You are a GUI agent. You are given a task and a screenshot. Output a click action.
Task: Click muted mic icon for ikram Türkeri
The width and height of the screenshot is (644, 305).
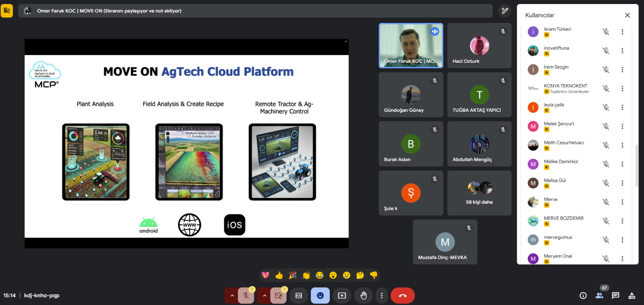[606, 32]
